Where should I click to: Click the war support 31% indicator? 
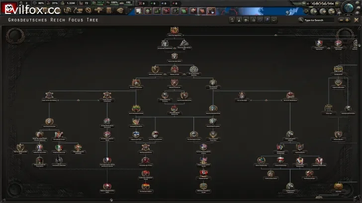point(54,3)
